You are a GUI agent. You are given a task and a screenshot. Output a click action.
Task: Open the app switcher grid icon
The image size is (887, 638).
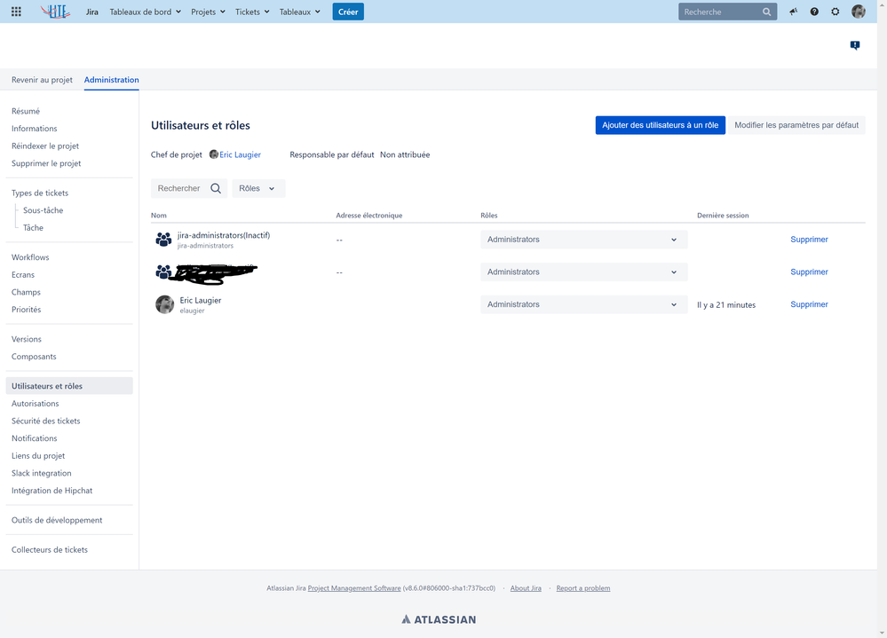16,12
